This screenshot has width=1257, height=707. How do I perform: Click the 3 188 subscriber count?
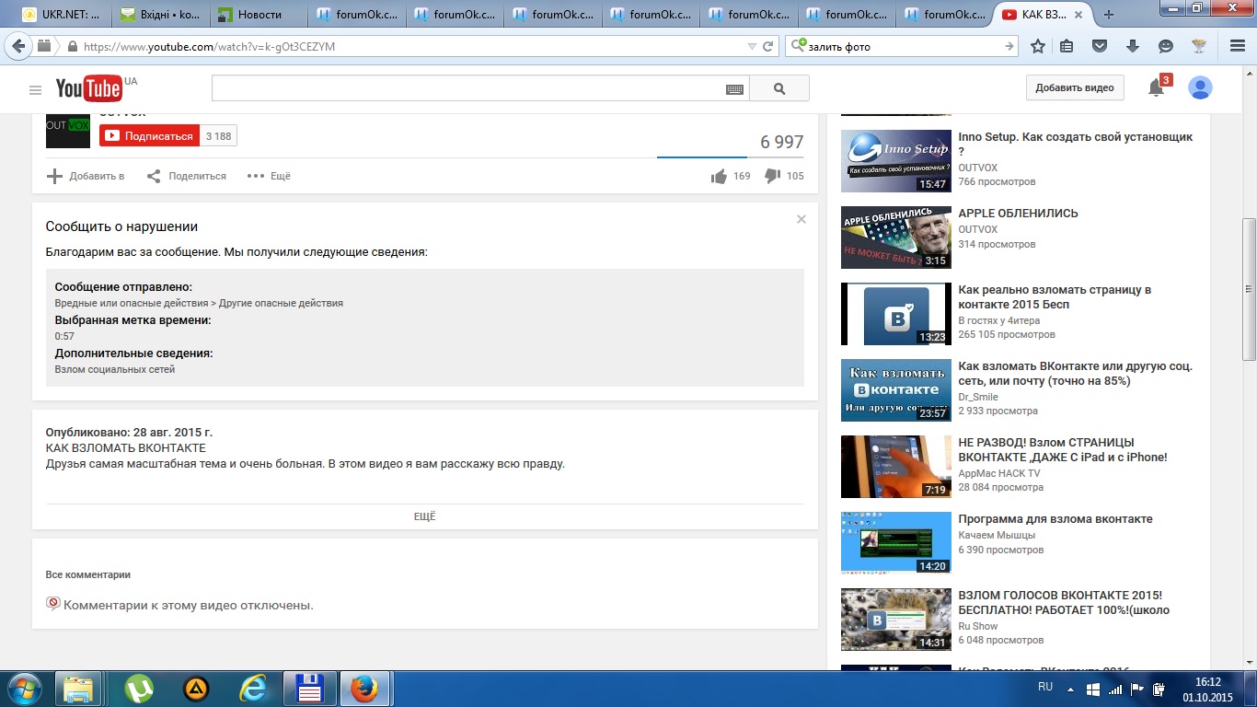tap(219, 136)
